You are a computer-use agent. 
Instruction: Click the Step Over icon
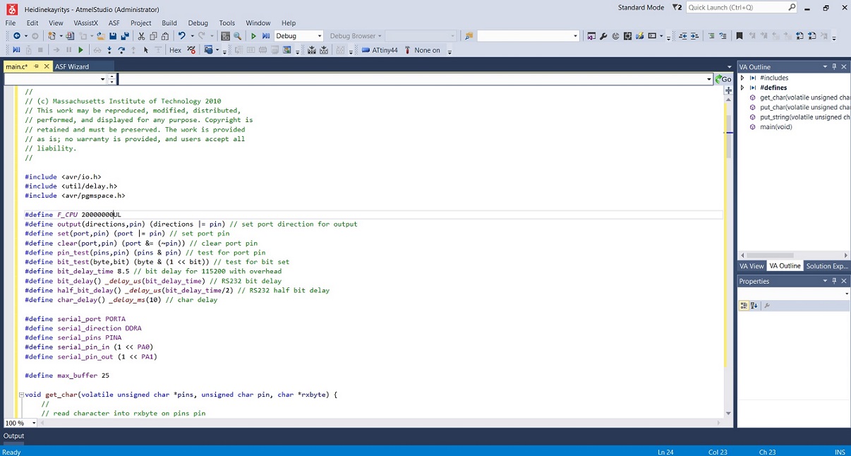tap(121, 50)
